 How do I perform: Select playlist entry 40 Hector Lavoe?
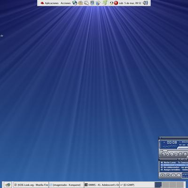click(x=174, y=163)
